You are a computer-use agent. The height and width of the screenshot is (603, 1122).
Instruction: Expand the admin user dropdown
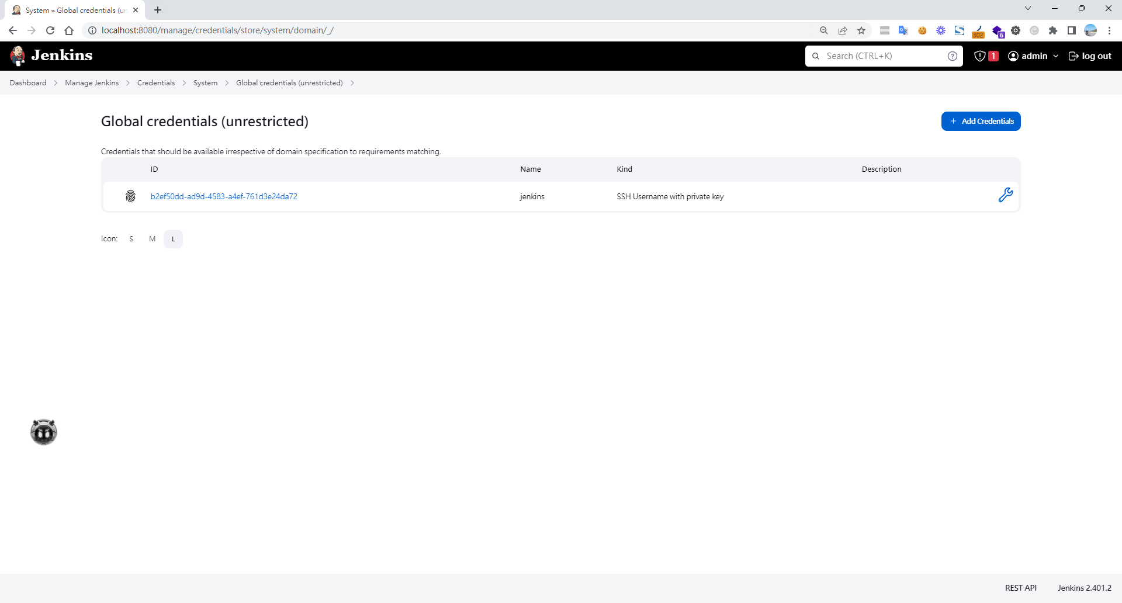point(1055,56)
